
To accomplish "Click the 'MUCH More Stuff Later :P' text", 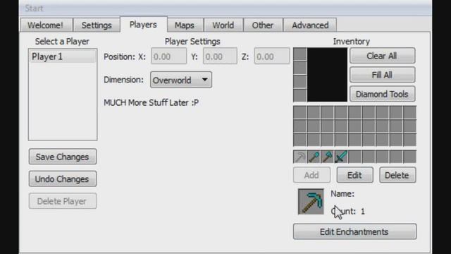I will pos(152,102).
